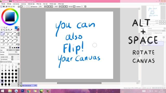Select brush size preset 400
The height and width of the screenshot is (93, 166).
pyautogui.click(x=2, y=84)
